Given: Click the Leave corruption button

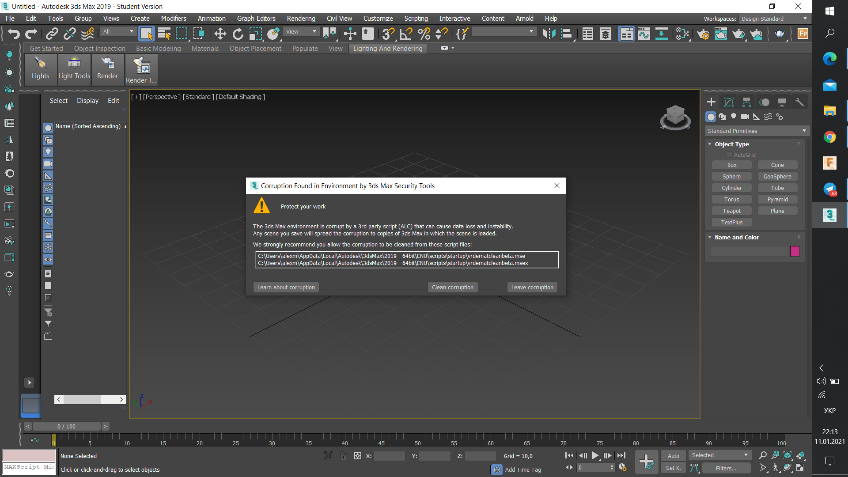Looking at the screenshot, I should (x=532, y=288).
